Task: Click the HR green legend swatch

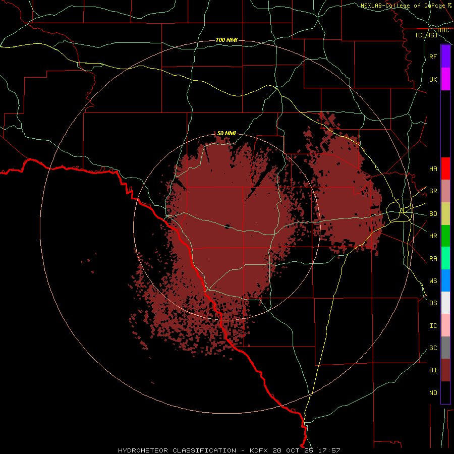Action: click(x=445, y=236)
